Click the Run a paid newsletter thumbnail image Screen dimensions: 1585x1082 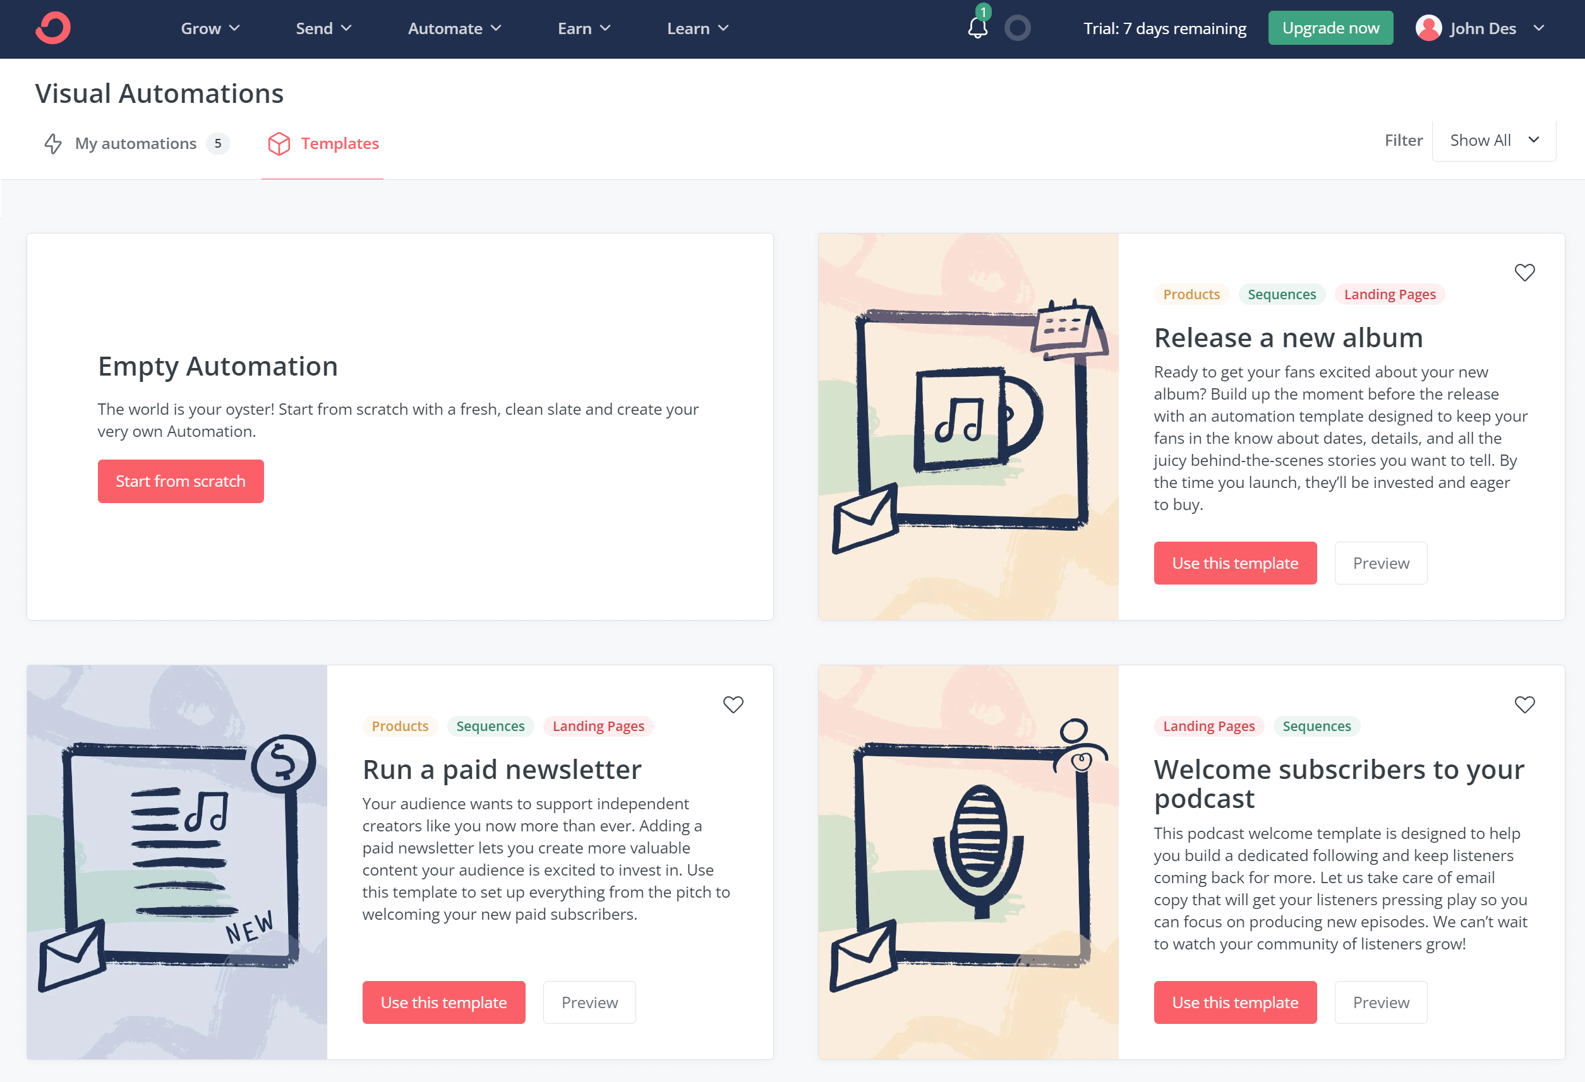tap(177, 860)
